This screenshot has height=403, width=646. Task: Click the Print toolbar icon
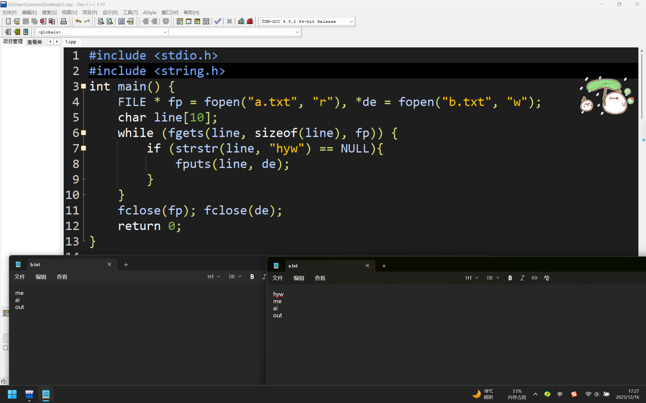point(63,21)
